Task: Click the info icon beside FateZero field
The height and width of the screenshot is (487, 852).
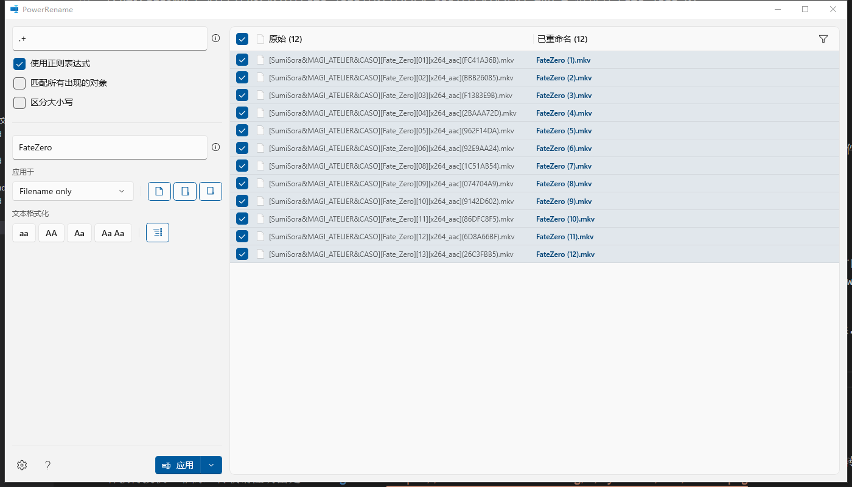Action: point(215,147)
